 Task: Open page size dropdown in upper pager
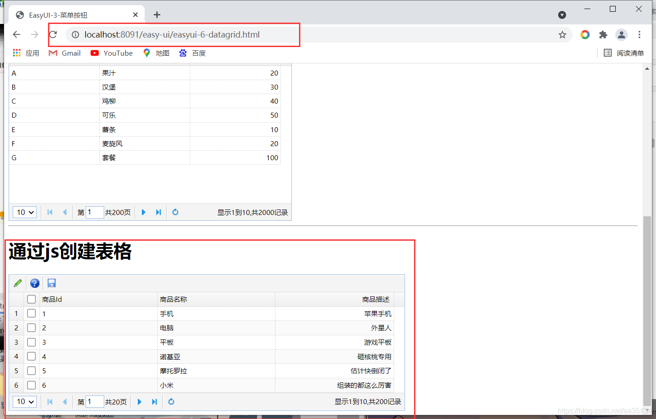pyautogui.click(x=25, y=212)
